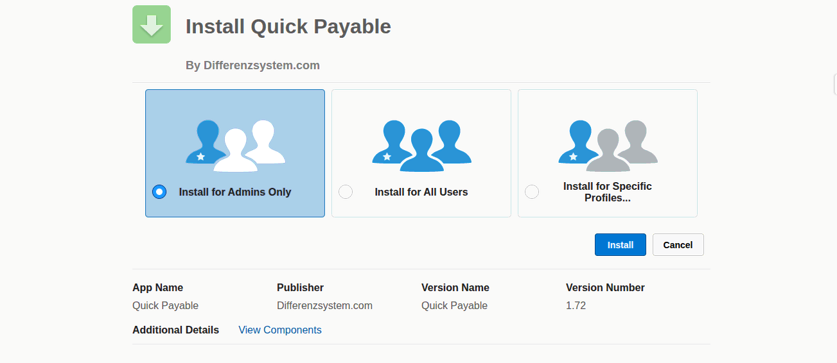Click the Additional Details label
The height and width of the screenshot is (363, 837).
pyautogui.click(x=176, y=330)
